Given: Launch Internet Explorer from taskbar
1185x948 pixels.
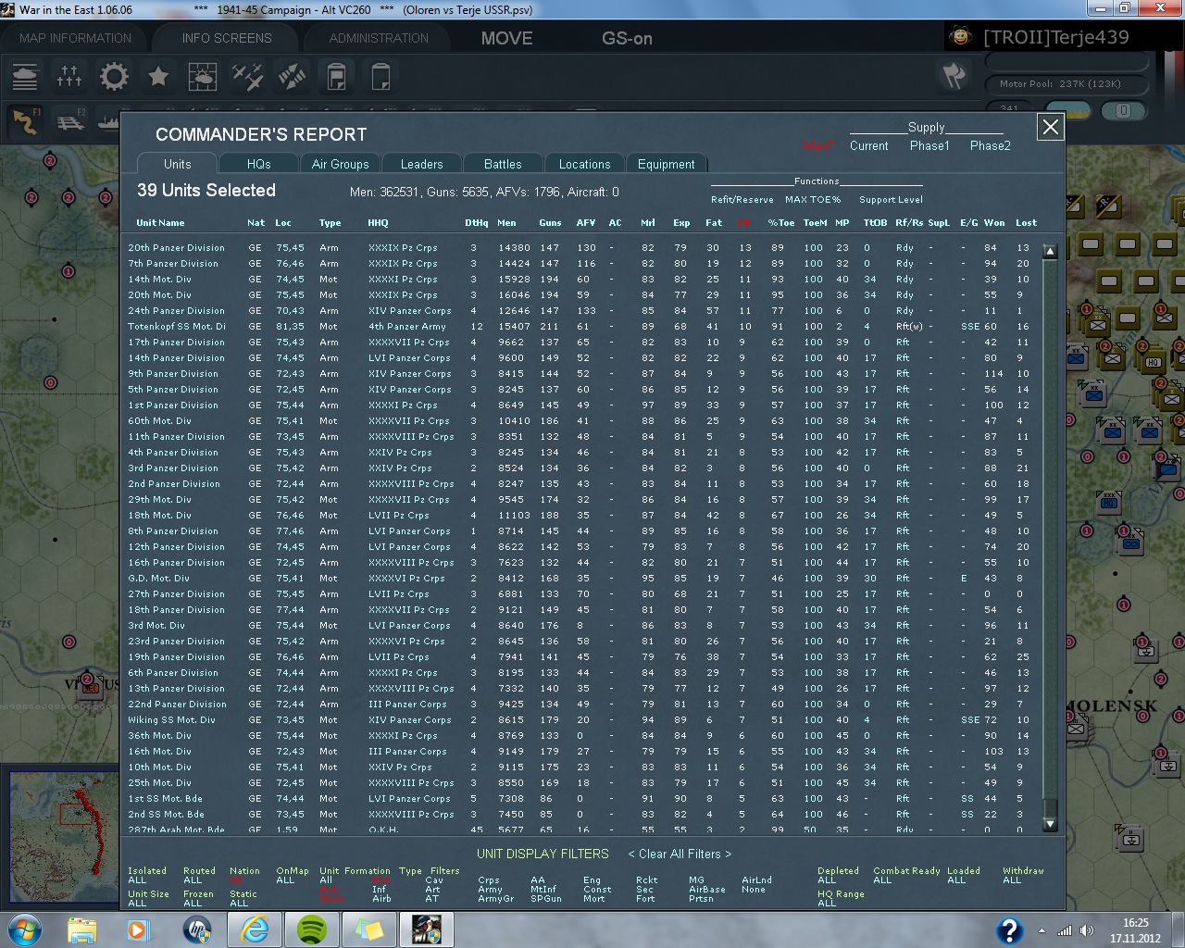Looking at the screenshot, I should pos(255,929).
